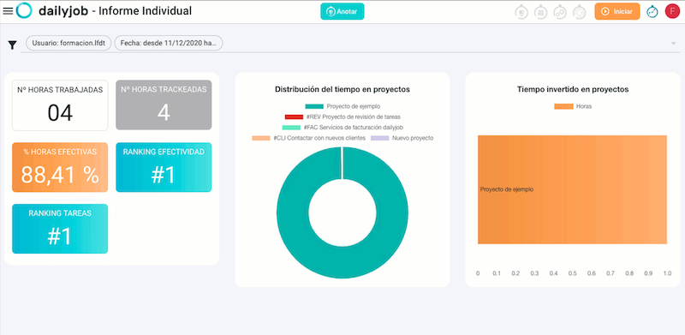Start tracking with the Iniciar button

[x=616, y=12]
